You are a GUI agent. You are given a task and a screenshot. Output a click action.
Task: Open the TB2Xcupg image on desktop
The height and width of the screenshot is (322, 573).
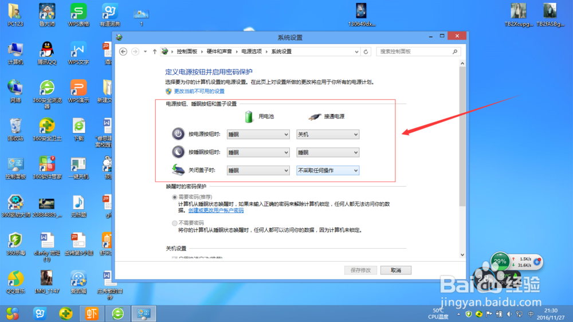(x=519, y=15)
